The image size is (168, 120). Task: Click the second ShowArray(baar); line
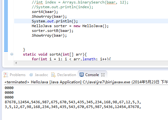click(x=49, y=35)
